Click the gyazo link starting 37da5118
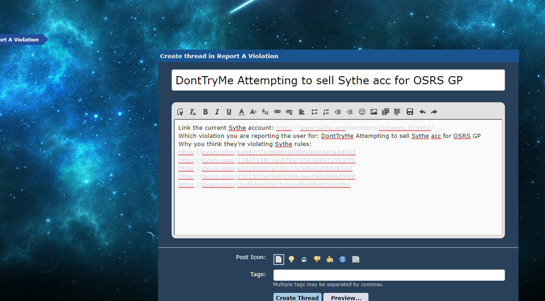 coord(267,160)
